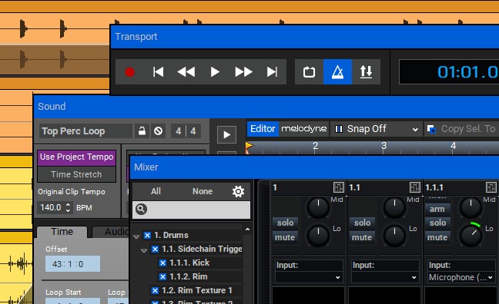499x304 pixels.
Task: Mute mixer channel 1.1.1
Action: (x=437, y=237)
